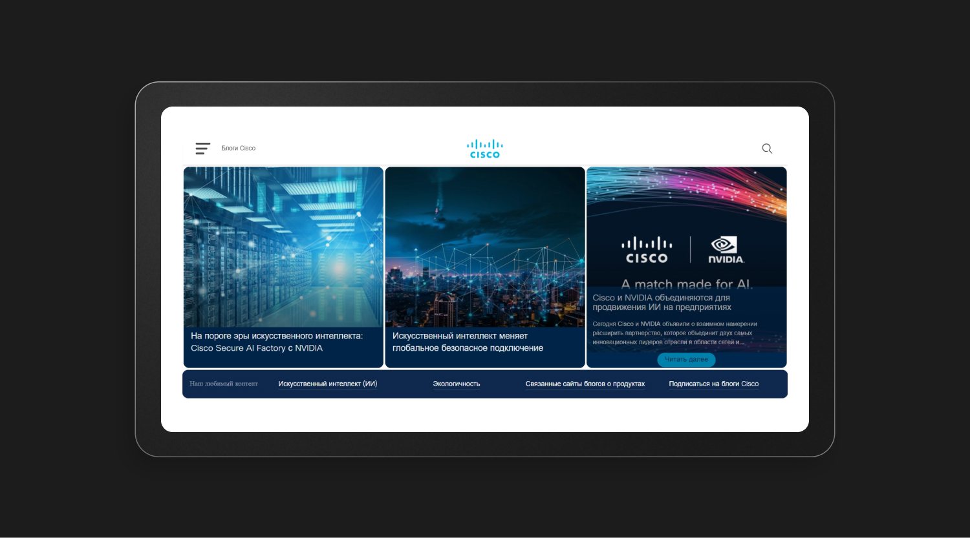Click the Наш любимый контент label
The image size is (970, 538).
[x=224, y=384]
